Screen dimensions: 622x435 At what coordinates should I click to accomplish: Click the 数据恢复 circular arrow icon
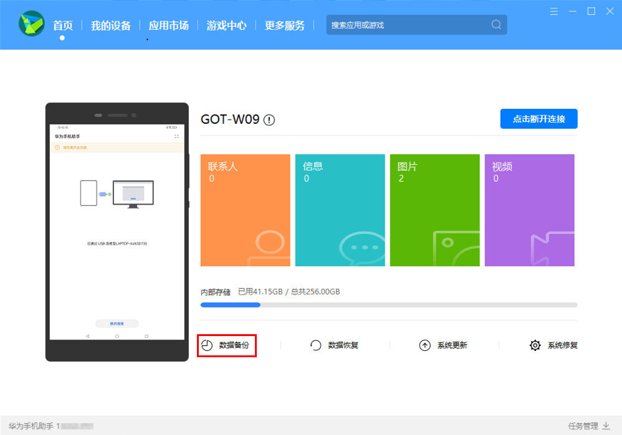tap(316, 345)
